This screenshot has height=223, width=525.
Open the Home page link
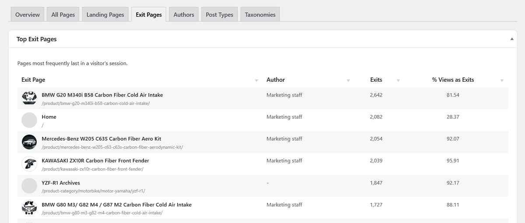click(49, 117)
